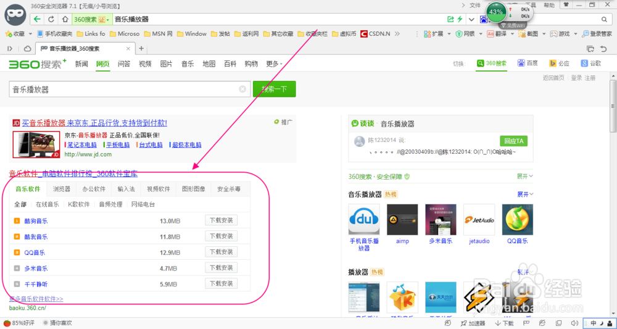This screenshot has height=329, width=617.
Task: Open a new tab with plus button
Action: tap(141, 48)
